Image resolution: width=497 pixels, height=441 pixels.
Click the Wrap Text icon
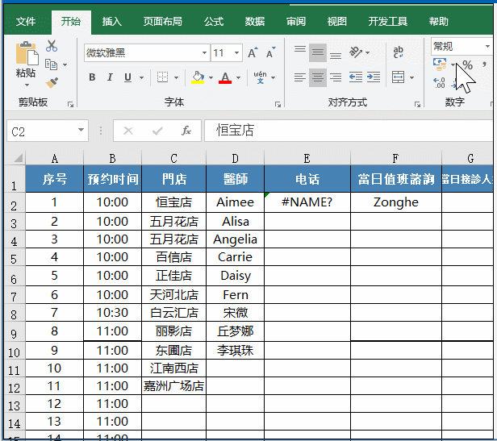point(399,52)
